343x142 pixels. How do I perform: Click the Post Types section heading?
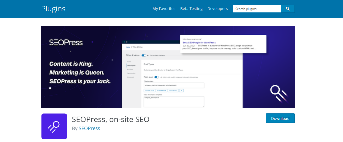click(149, 64)
